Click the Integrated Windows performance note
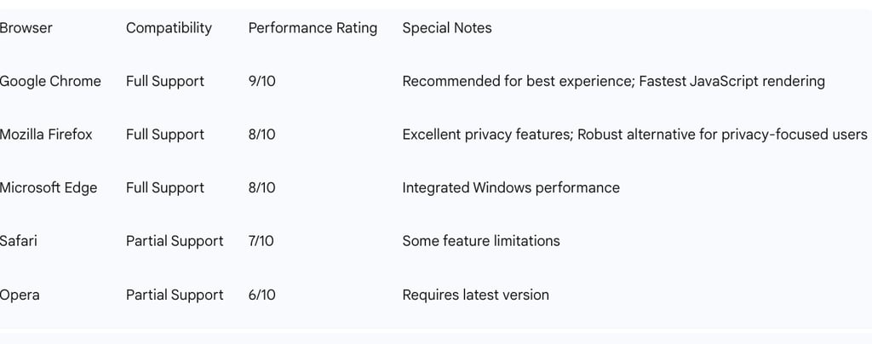This screenshot has height=344, width=872. pyautogui.click(x=511, y=188)
